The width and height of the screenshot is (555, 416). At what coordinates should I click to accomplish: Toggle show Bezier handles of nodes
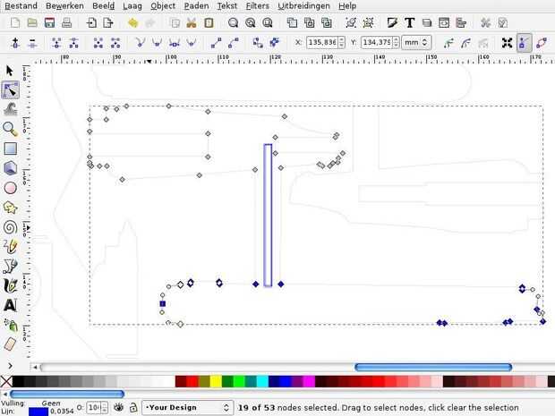524,43
